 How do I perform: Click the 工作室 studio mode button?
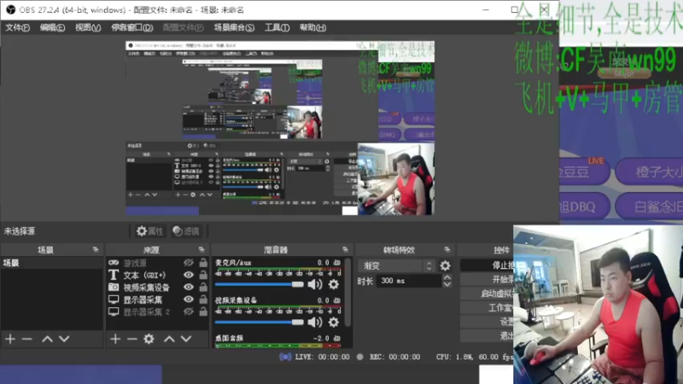(x=487, y=308)
